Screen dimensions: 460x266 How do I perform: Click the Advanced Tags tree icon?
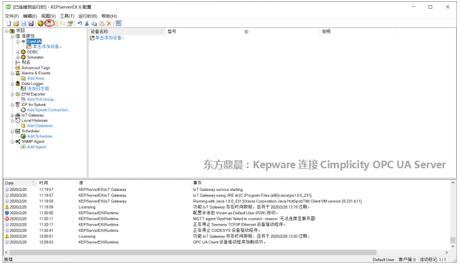click(18, 68)
